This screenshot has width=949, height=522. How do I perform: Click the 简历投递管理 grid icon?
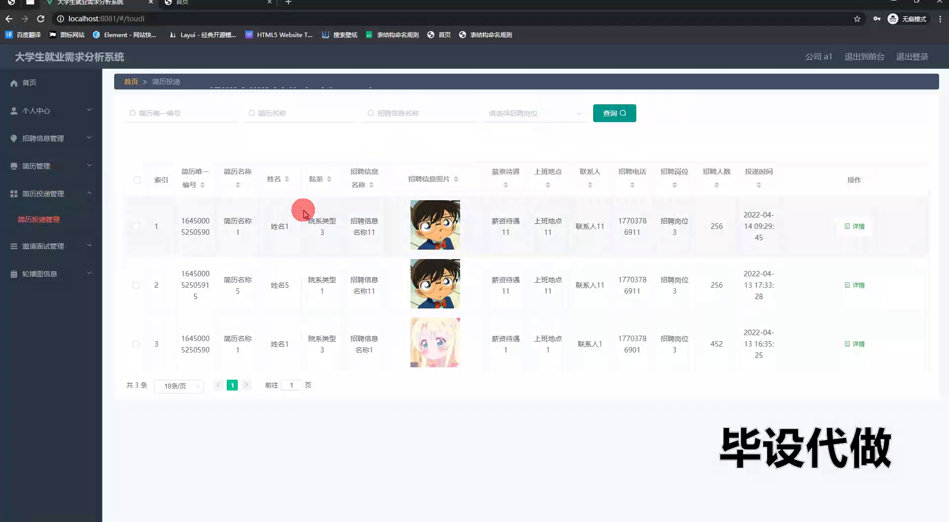point(14,194)
